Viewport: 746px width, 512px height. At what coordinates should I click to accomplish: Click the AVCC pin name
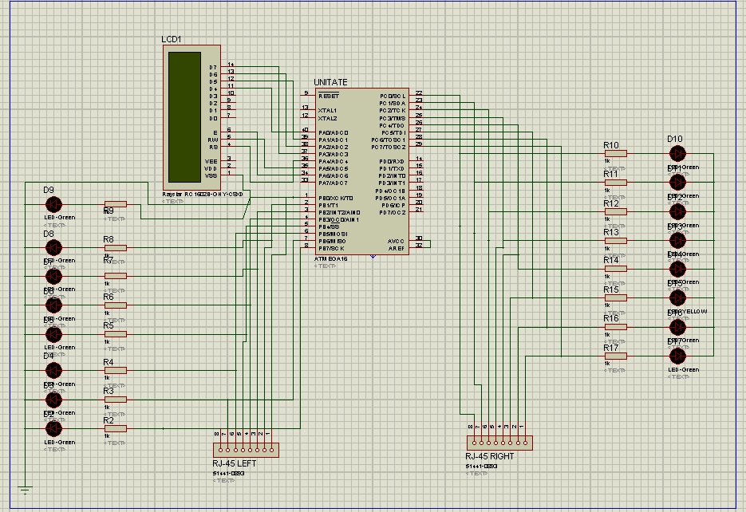click(x=396, y=241)
